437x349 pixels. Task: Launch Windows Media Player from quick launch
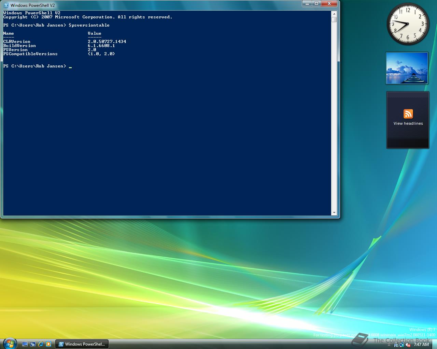pyautogui.click(x=48, y=344)
